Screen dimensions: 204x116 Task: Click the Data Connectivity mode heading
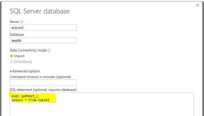28,50
